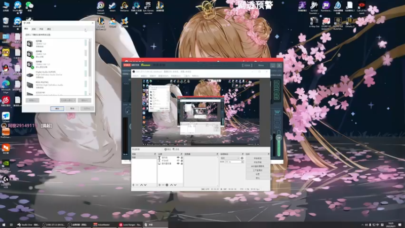Click the Properties button in the Sound dialog
The image size is (405, 228).
pyautogui.click(x=84, y=100)
